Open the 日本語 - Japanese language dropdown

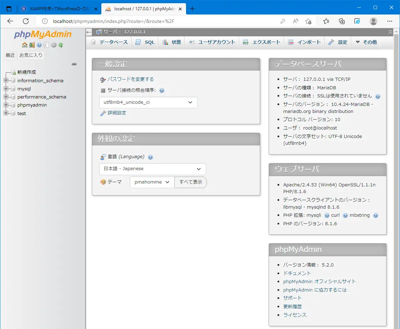(x=153, y=169)
